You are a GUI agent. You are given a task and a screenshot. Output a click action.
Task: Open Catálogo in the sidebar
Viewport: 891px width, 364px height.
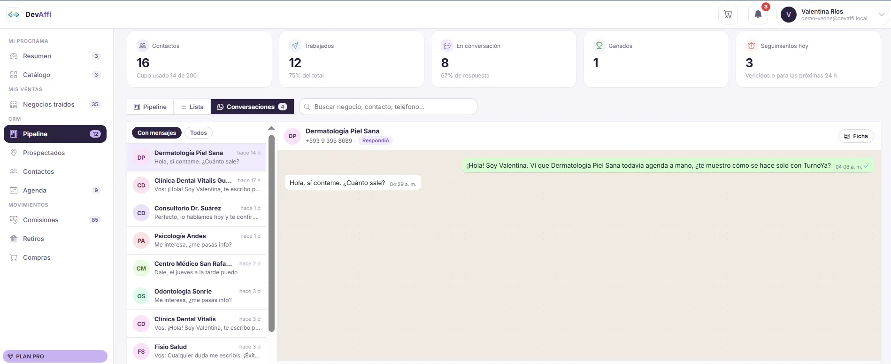[x=55, y=75]
